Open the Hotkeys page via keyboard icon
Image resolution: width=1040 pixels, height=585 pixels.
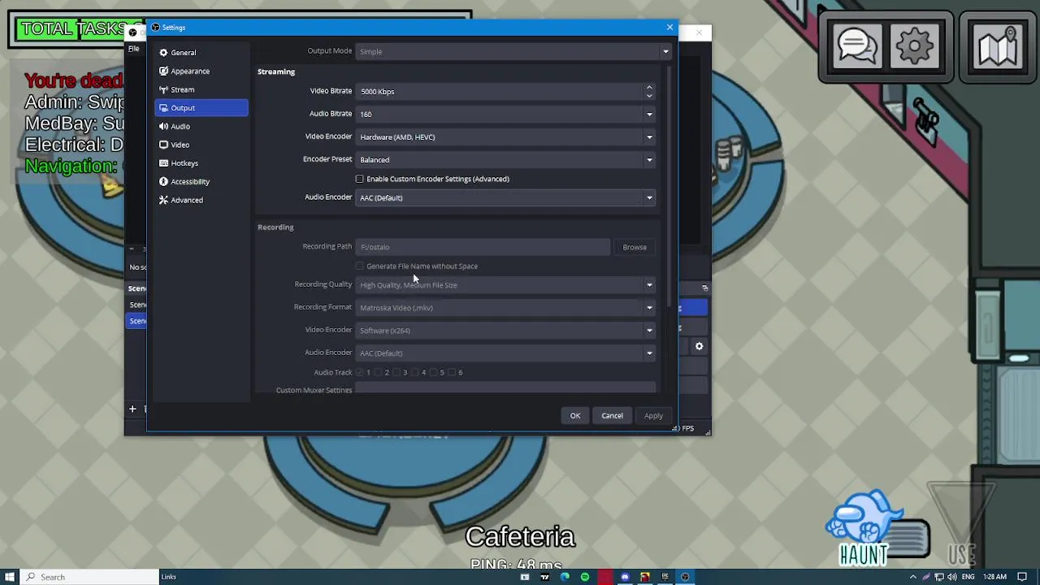click(x=163, y=163)
